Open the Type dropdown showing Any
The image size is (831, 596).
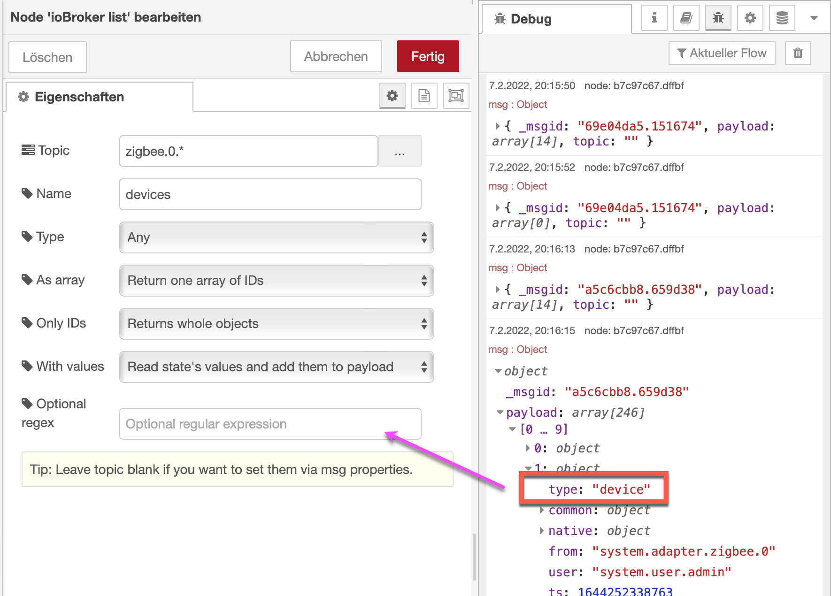click(276, 237)
